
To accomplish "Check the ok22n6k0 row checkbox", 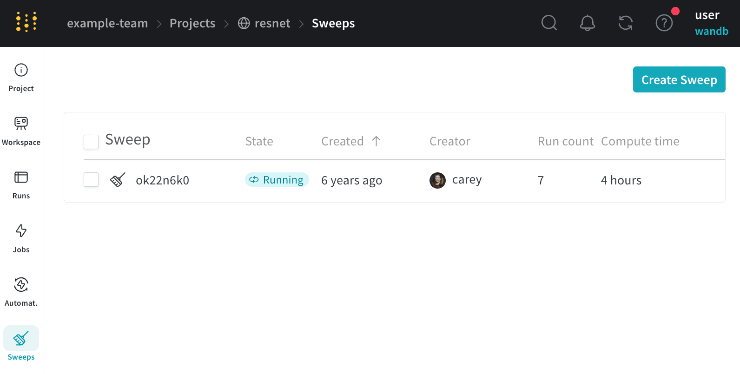I will (91, 180).
